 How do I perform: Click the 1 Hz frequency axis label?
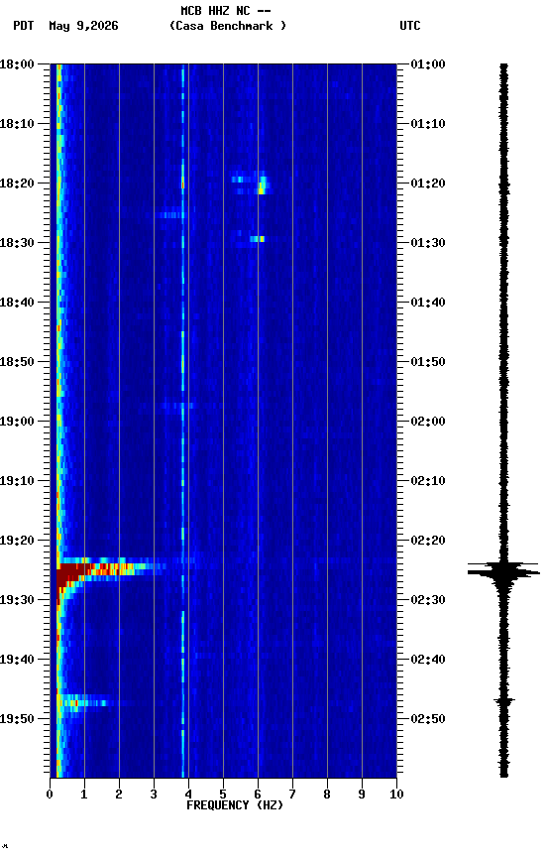click(x=84, y=795)
